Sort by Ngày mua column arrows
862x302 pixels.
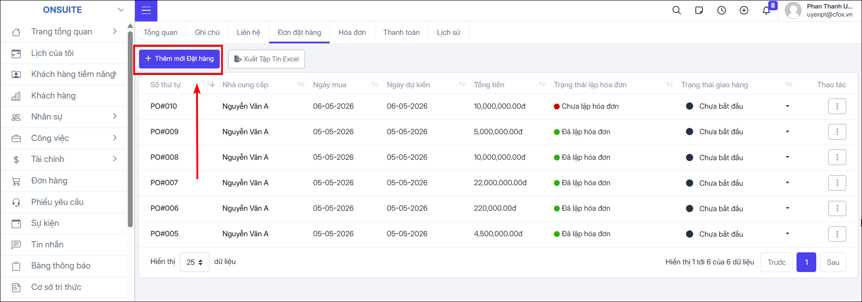[x=375, y=85]
